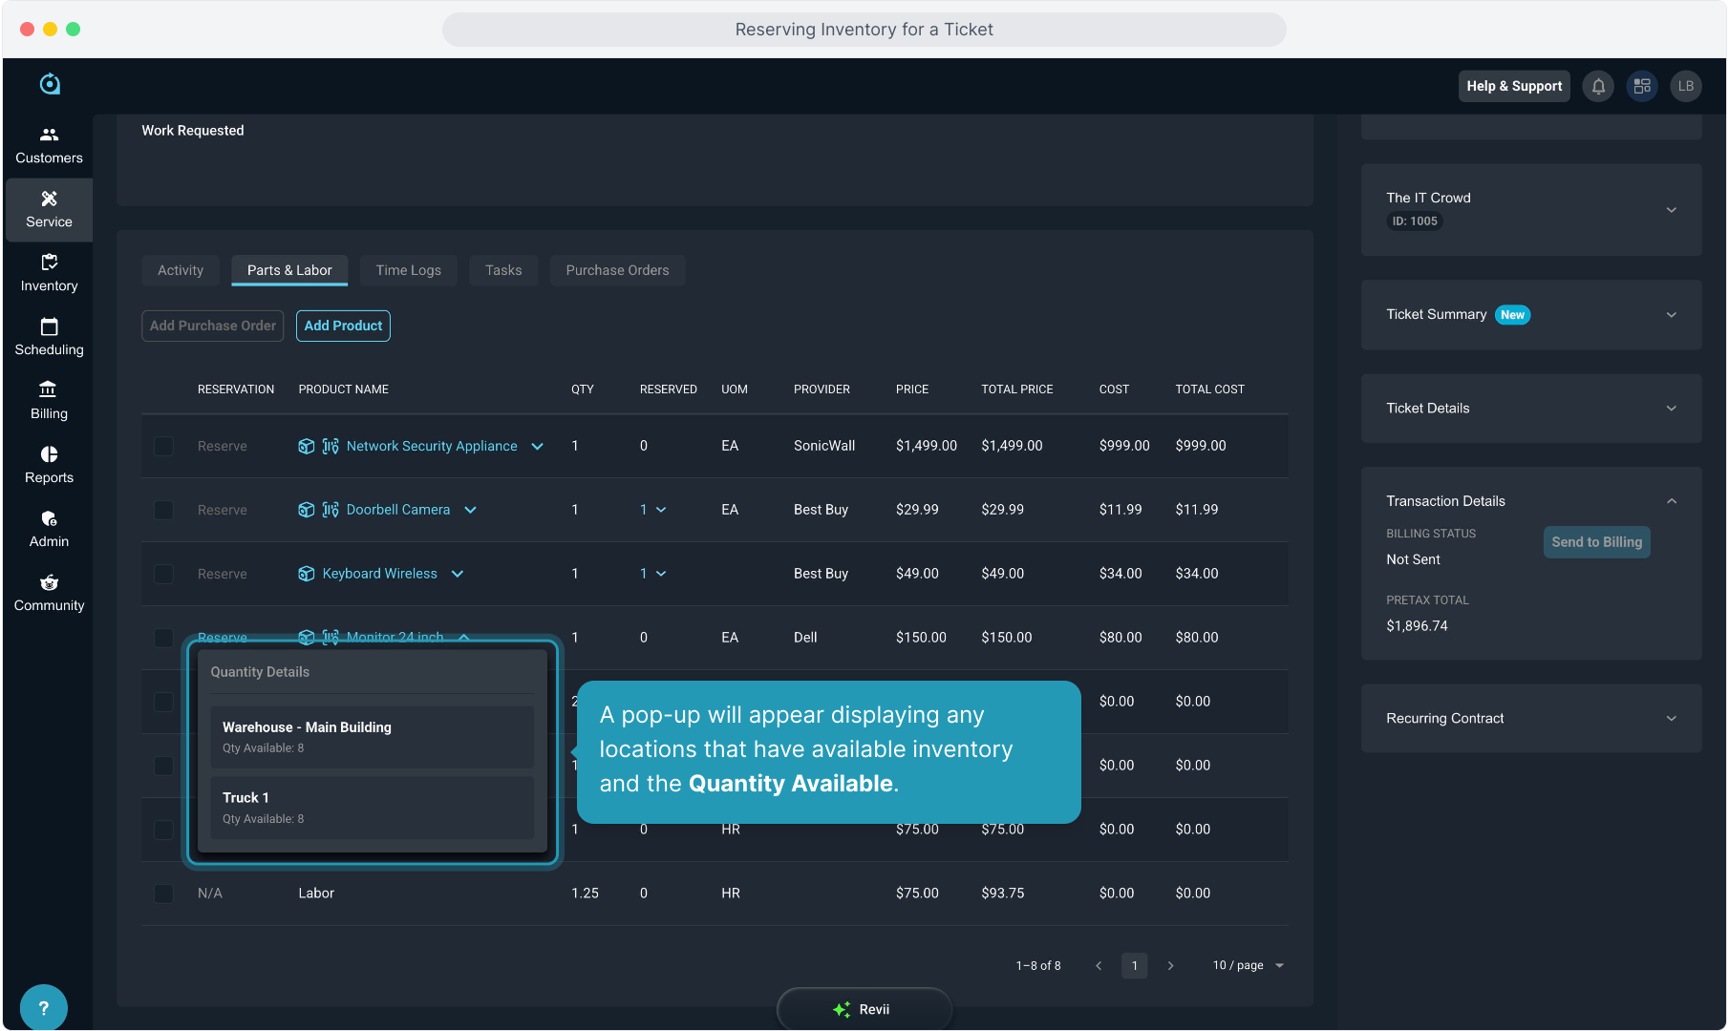Open the Purchase Orders tab
The width and height of the screenshot is (1729, 1031).
[617, 270]
